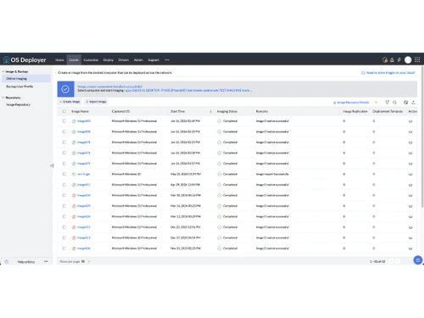Tick checkbox for the Mar 30 image row

coord(64,195)
